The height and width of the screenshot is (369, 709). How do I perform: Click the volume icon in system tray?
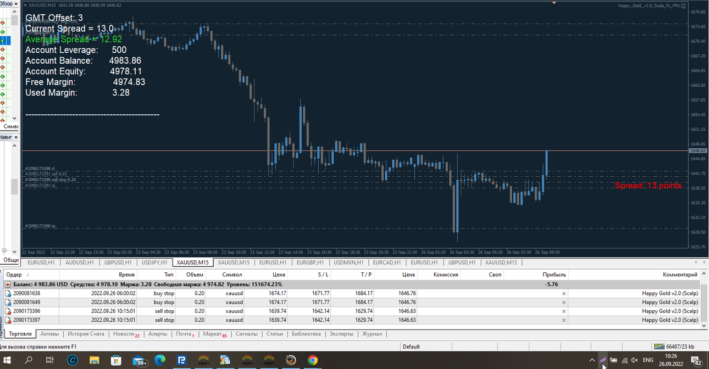635,360
